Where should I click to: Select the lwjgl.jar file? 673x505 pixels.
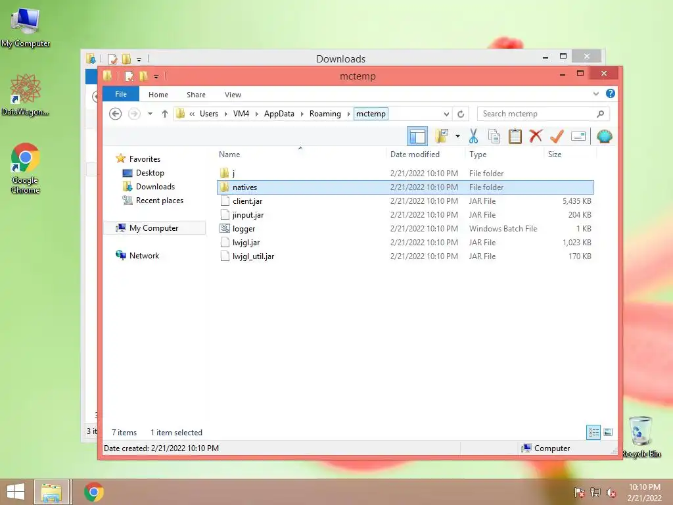click(405, 242)
